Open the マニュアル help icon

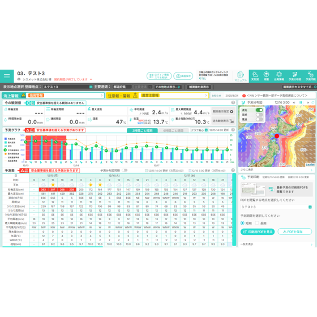click(x=241, y=76)
